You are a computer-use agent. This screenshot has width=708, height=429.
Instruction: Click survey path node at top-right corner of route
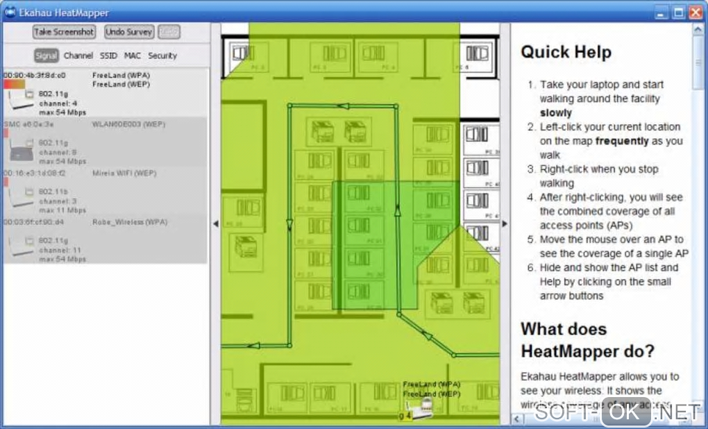[396, 107]
